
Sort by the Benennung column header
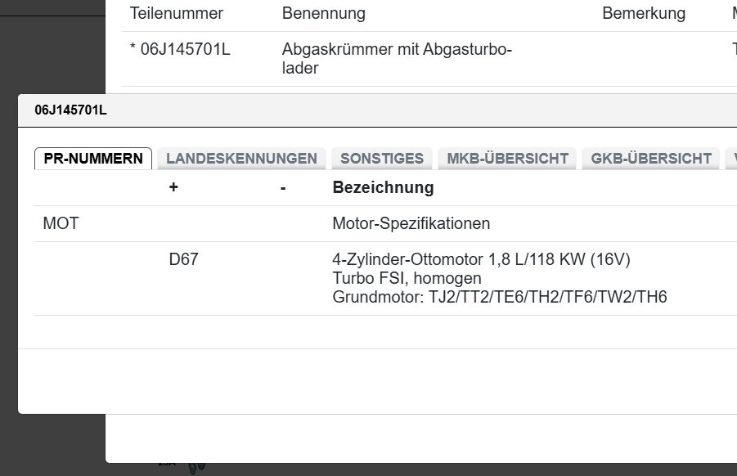pos(323,13)
